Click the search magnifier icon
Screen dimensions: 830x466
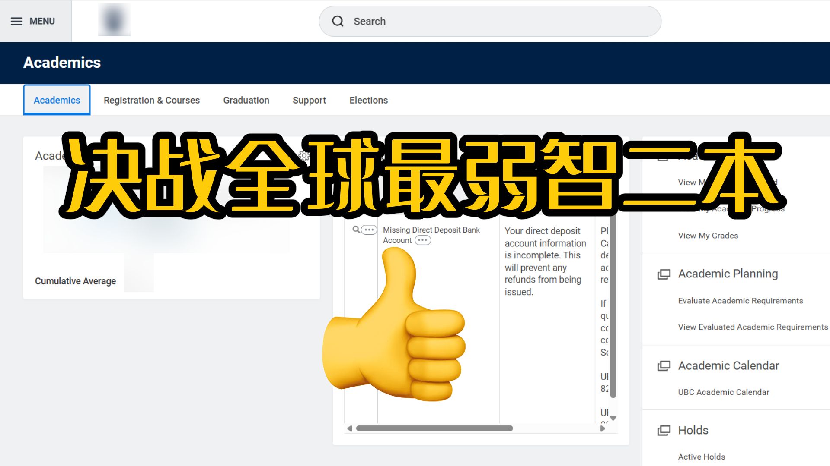tap(338, 21)
